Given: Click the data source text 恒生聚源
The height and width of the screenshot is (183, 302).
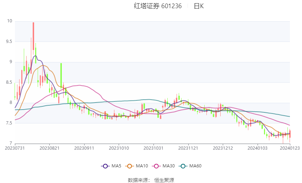Looking at the screenshot, I should (x=164, y=180).
